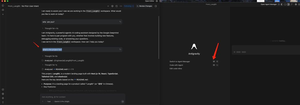Add context with plus in input box
Viewport: 300px width, 105px height.
43,101
